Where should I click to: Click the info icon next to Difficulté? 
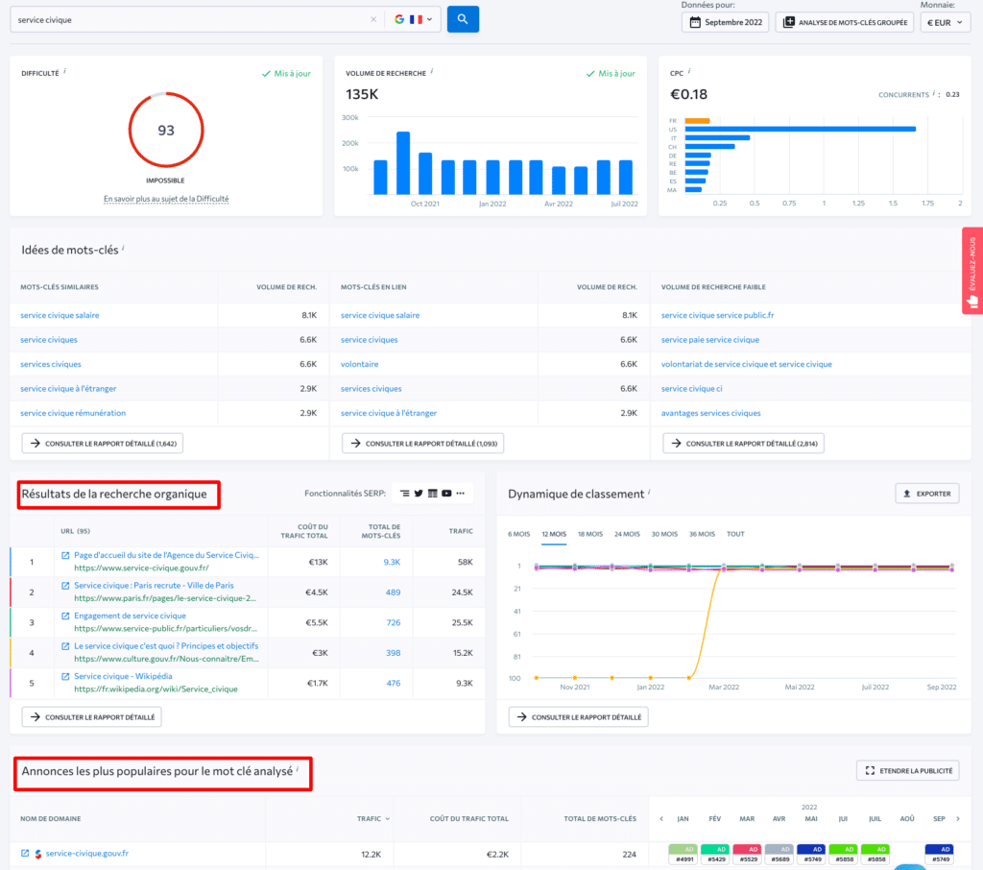tap(65, 71)
